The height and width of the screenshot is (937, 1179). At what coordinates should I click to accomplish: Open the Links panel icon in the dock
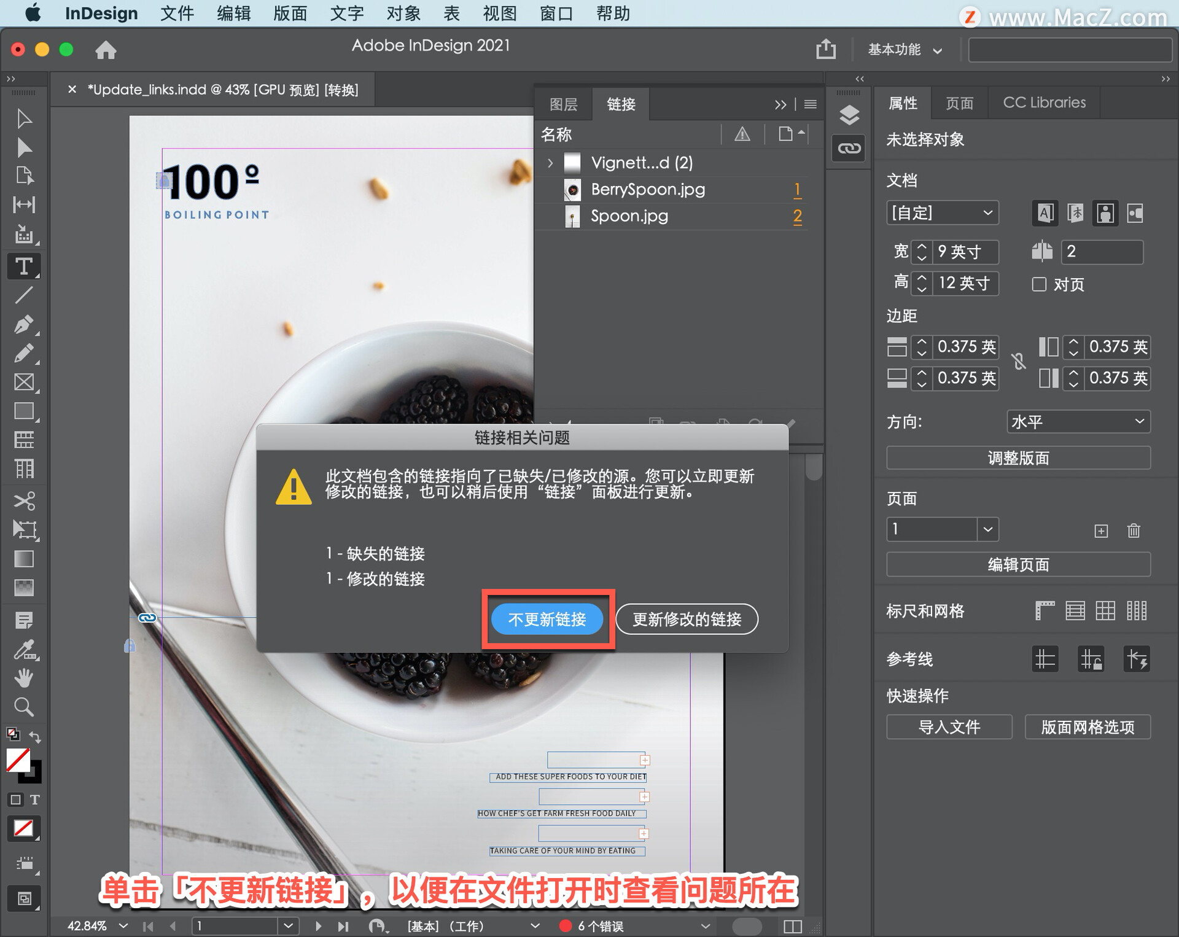(x=849, y=148)
